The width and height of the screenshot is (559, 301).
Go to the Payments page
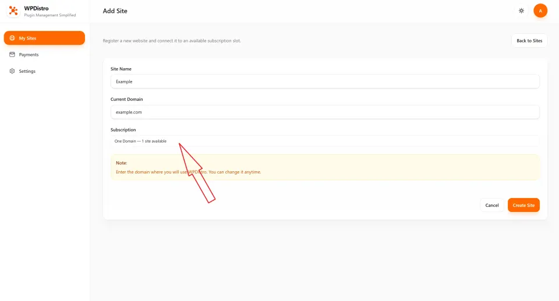pyautogui.click(x=45, y=55)
